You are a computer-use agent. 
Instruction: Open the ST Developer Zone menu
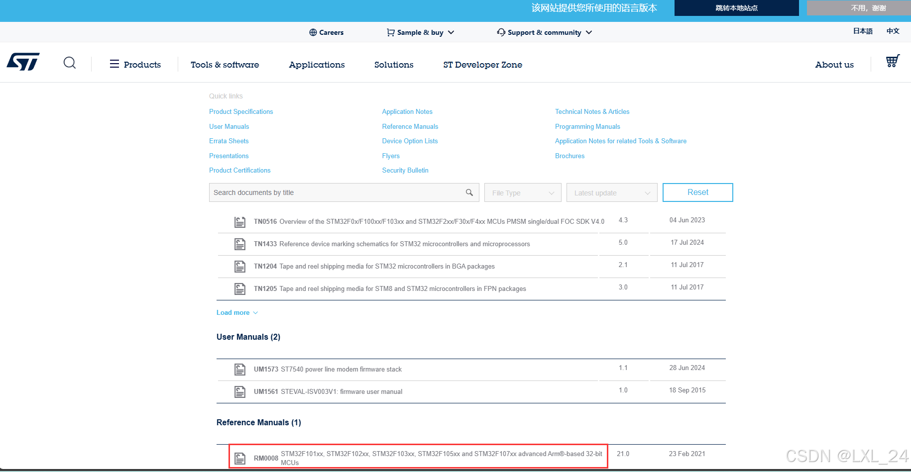point(483,65)
